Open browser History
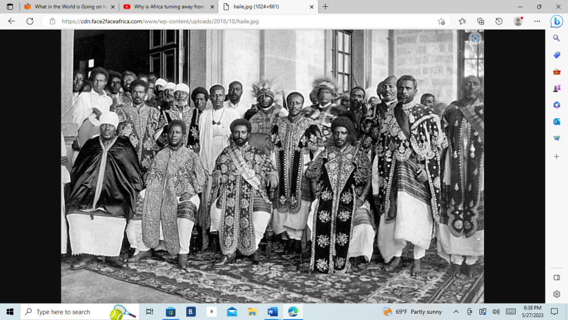 point(499,21)
